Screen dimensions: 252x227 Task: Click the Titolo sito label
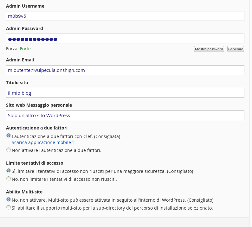tap(17, 83)
